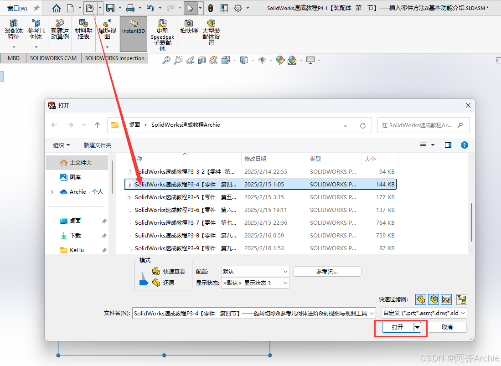Open the view layout options dropdown
The width and height of the screenshot is (501, 366).
click(x=433, y=145)
